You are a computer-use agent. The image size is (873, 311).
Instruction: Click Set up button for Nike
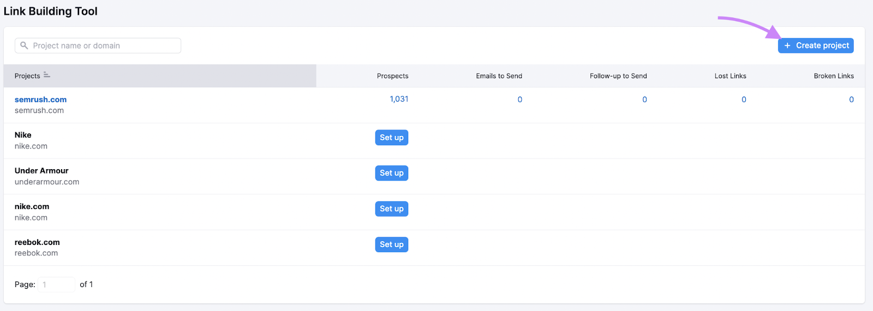tap(391, 137)
